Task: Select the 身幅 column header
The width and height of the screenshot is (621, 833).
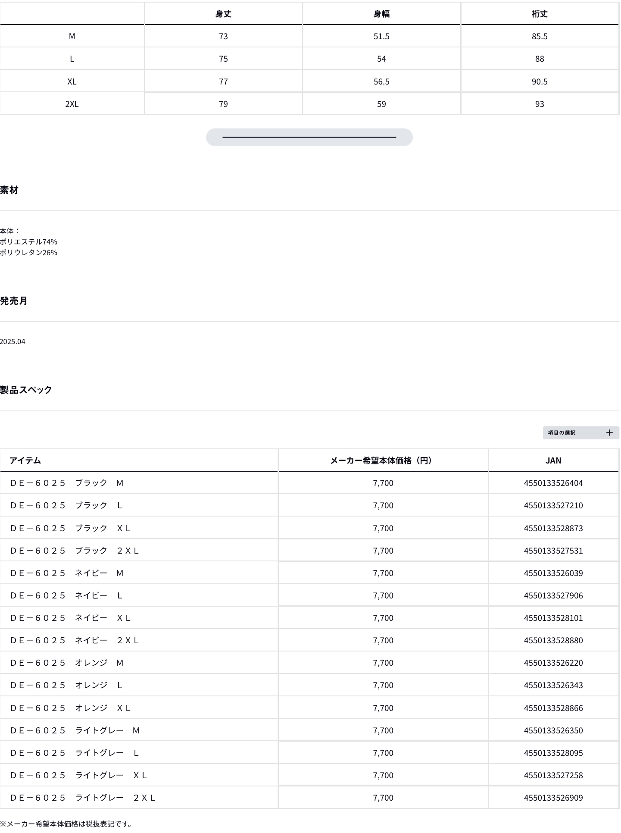Action: [x=381, y=14]
